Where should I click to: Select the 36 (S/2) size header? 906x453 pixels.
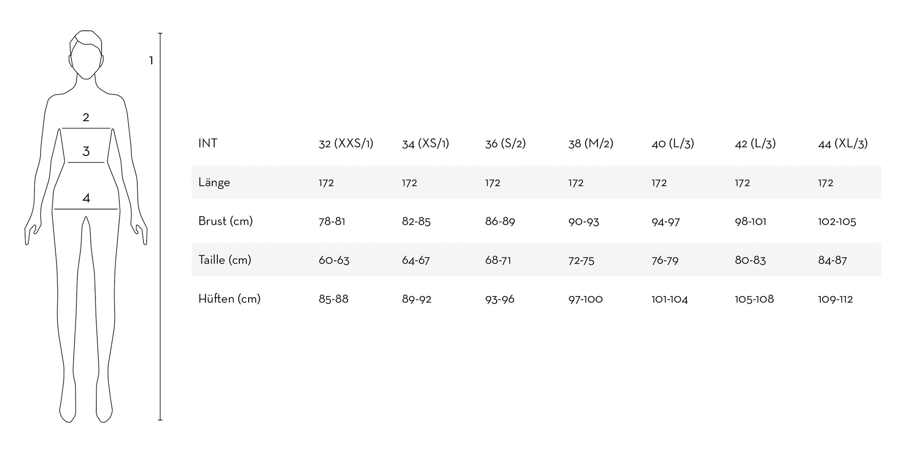pos(505,143)
